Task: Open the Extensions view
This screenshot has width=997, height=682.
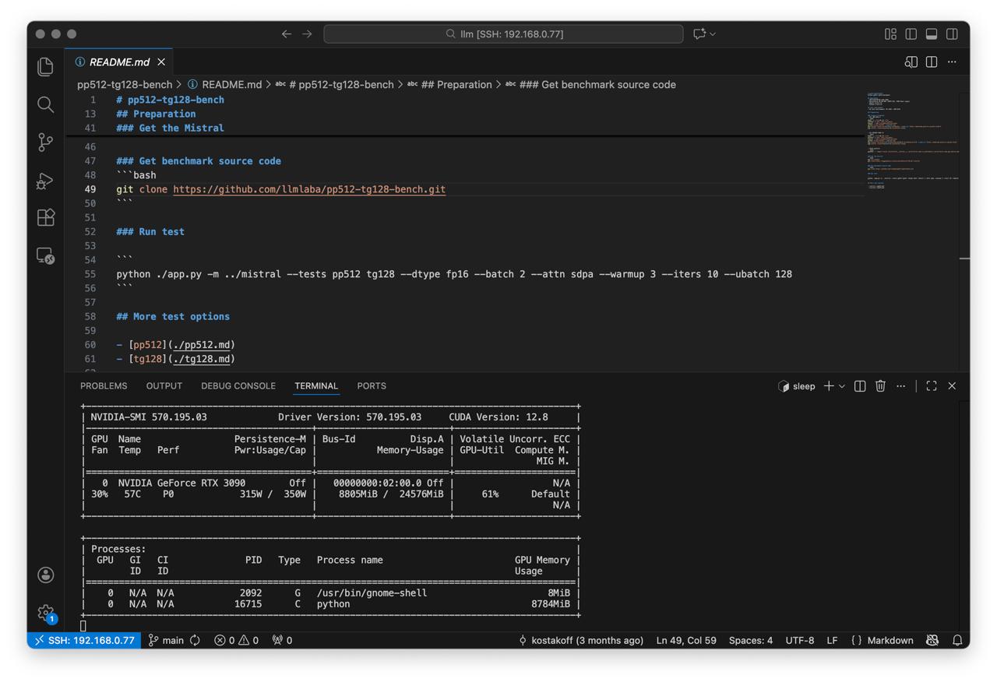Action: coord(45,217)
